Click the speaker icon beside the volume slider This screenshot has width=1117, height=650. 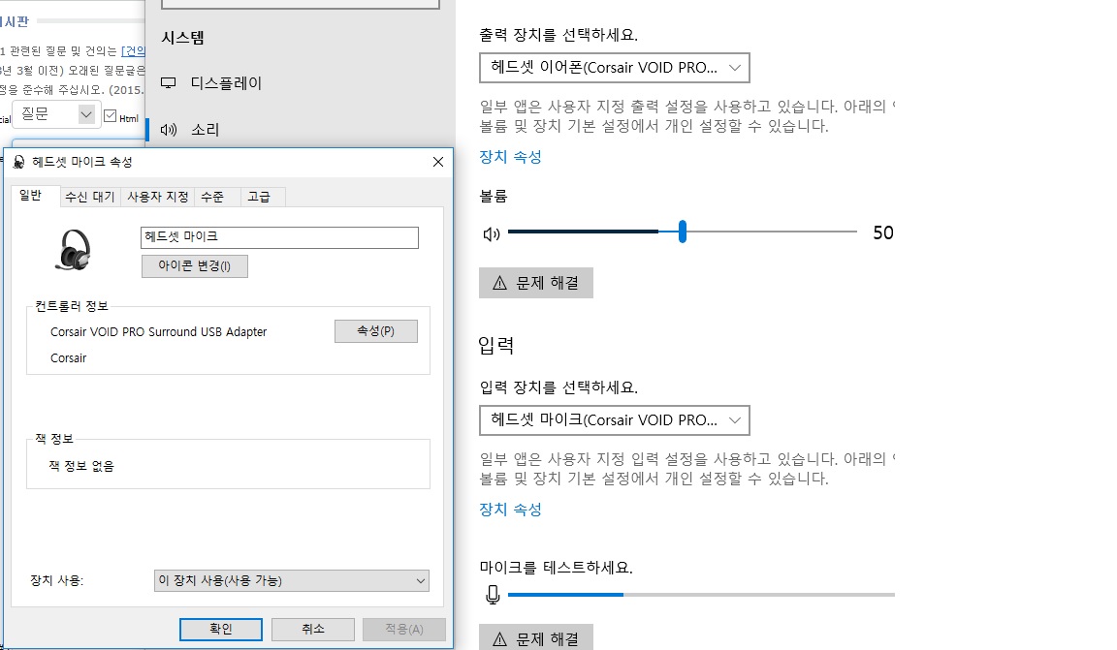pos(492,233)
